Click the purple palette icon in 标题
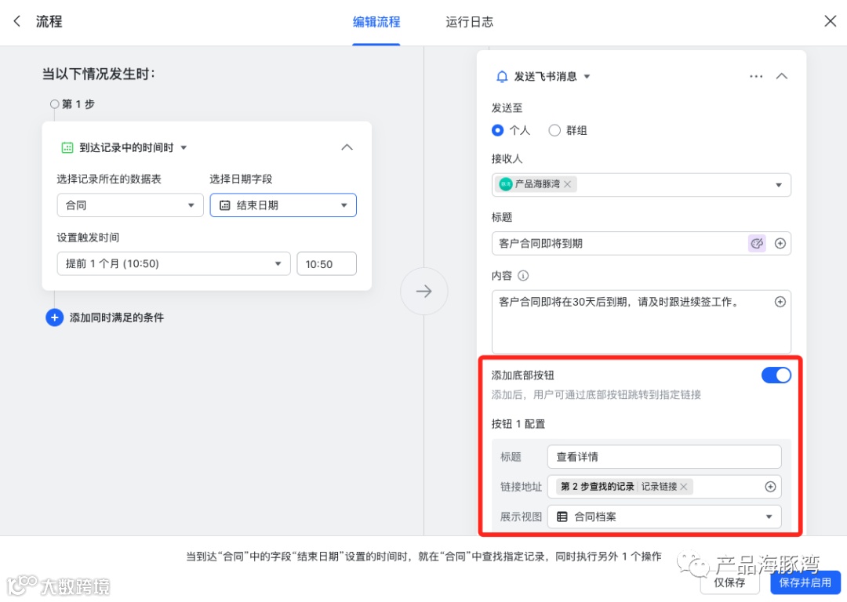Screen dimensions: 847x602 757,243
